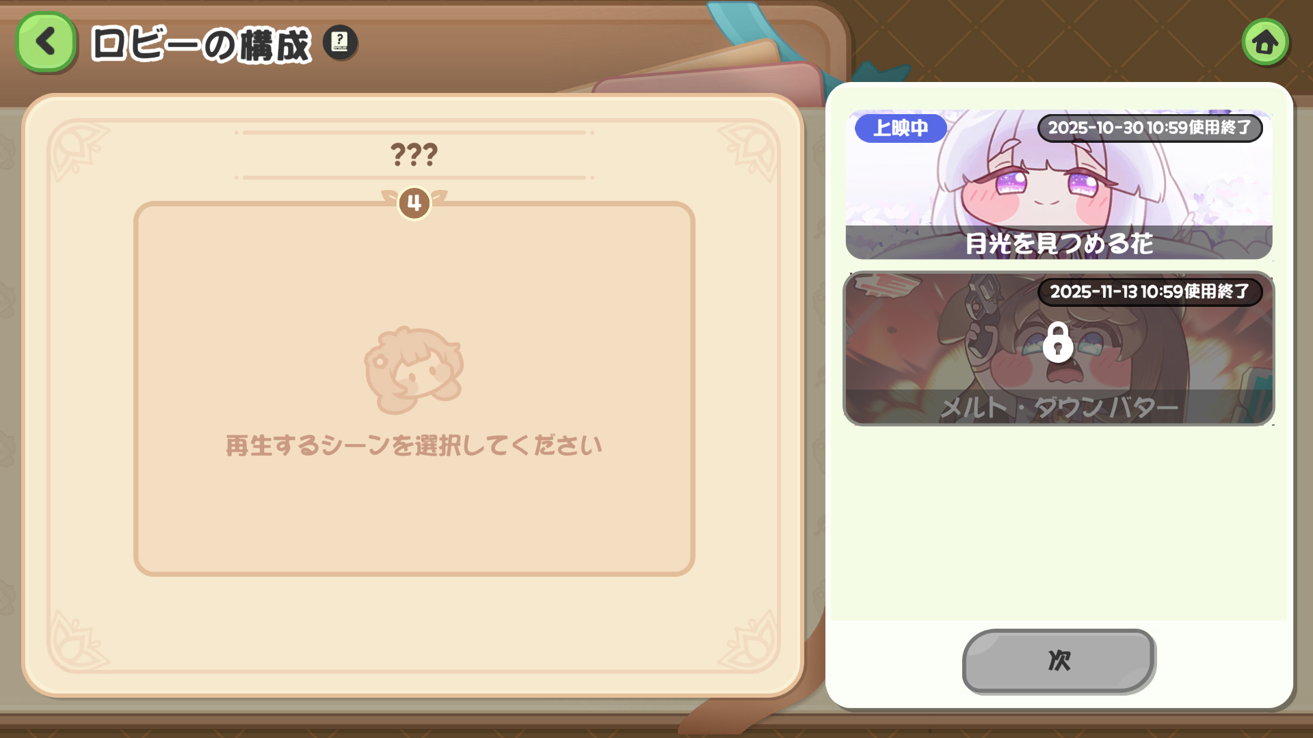Click the number 4 slot badge
This screenshot has width=1313, height=738.
(414, 203)
